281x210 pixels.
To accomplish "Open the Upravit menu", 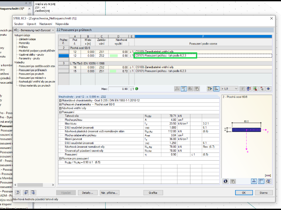I will coord(31,24).
